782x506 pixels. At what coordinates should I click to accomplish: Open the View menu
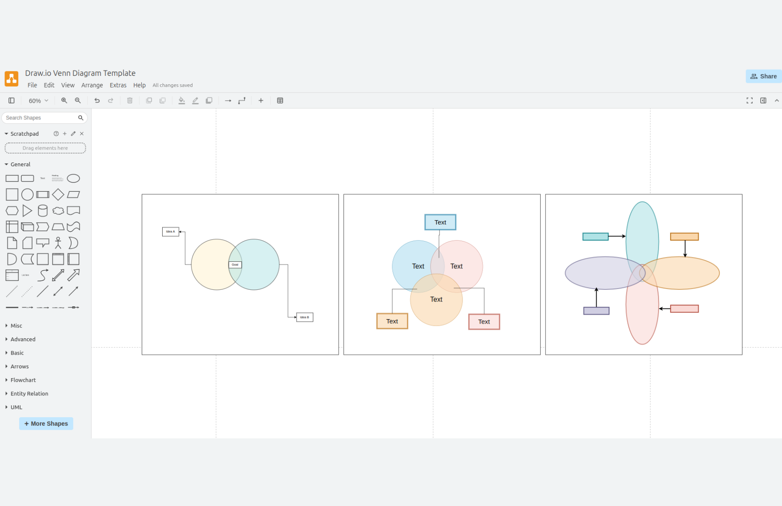68,85
